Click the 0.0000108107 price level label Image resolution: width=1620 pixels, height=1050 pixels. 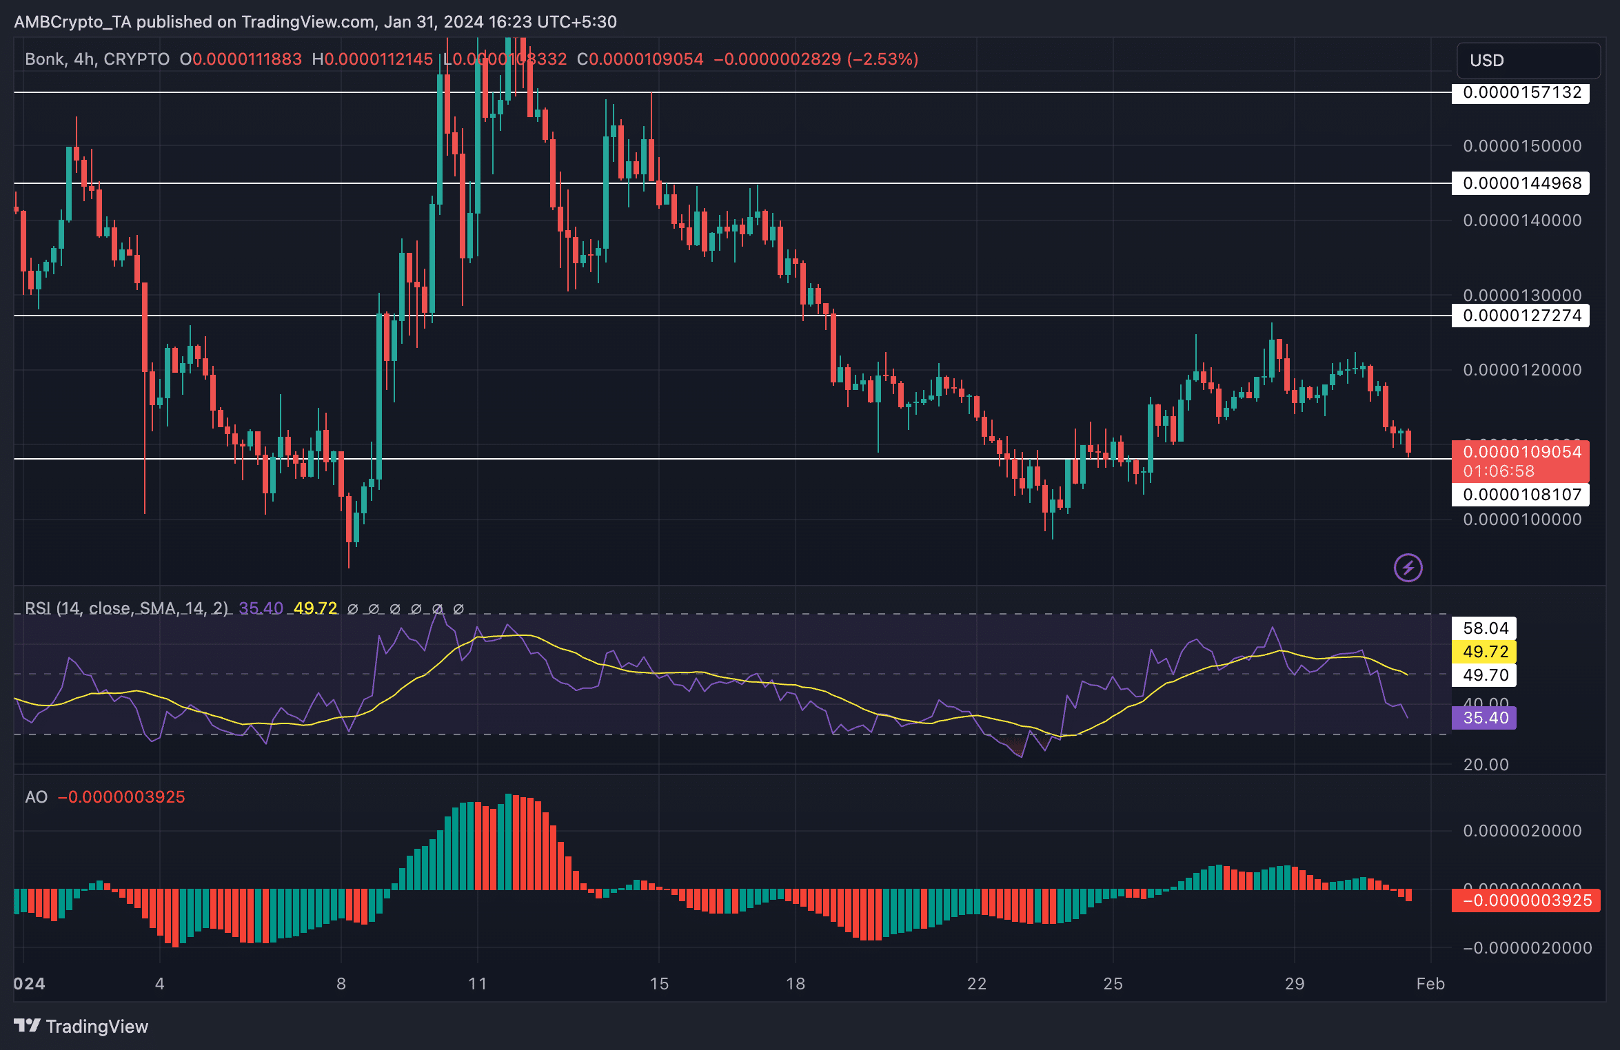[1520, 495]
